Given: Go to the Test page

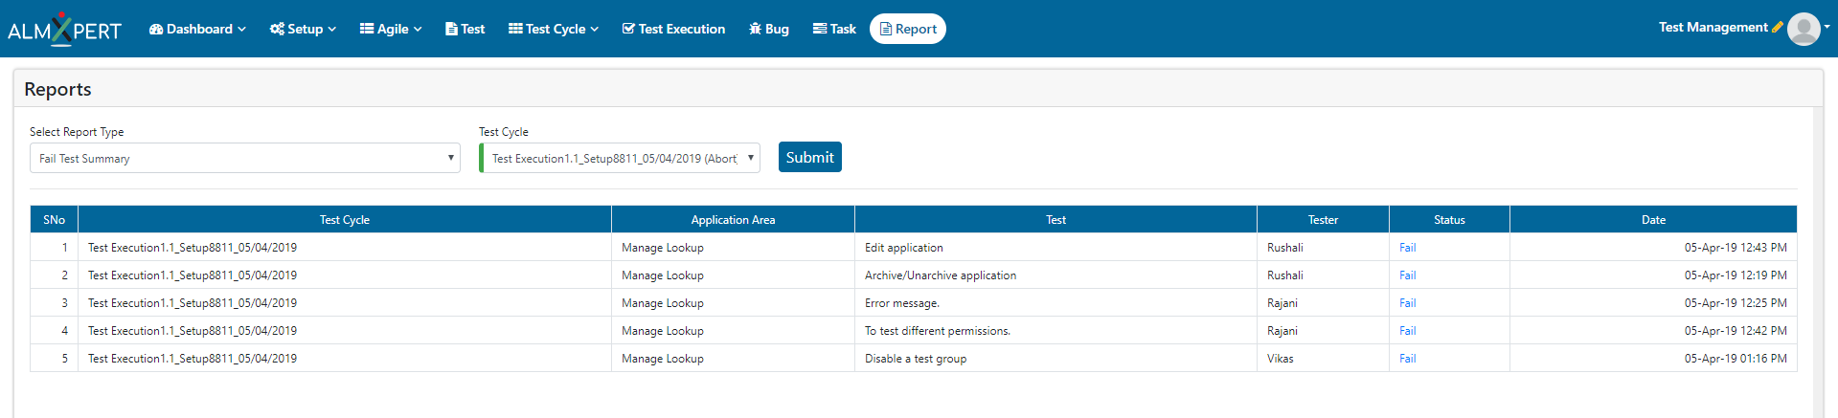Looking at the screenshot, I should 465,29.
